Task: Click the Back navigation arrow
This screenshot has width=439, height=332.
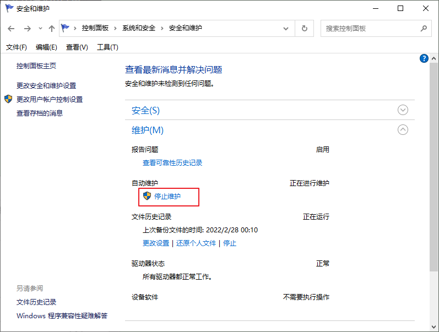Action: pos(11,28)
